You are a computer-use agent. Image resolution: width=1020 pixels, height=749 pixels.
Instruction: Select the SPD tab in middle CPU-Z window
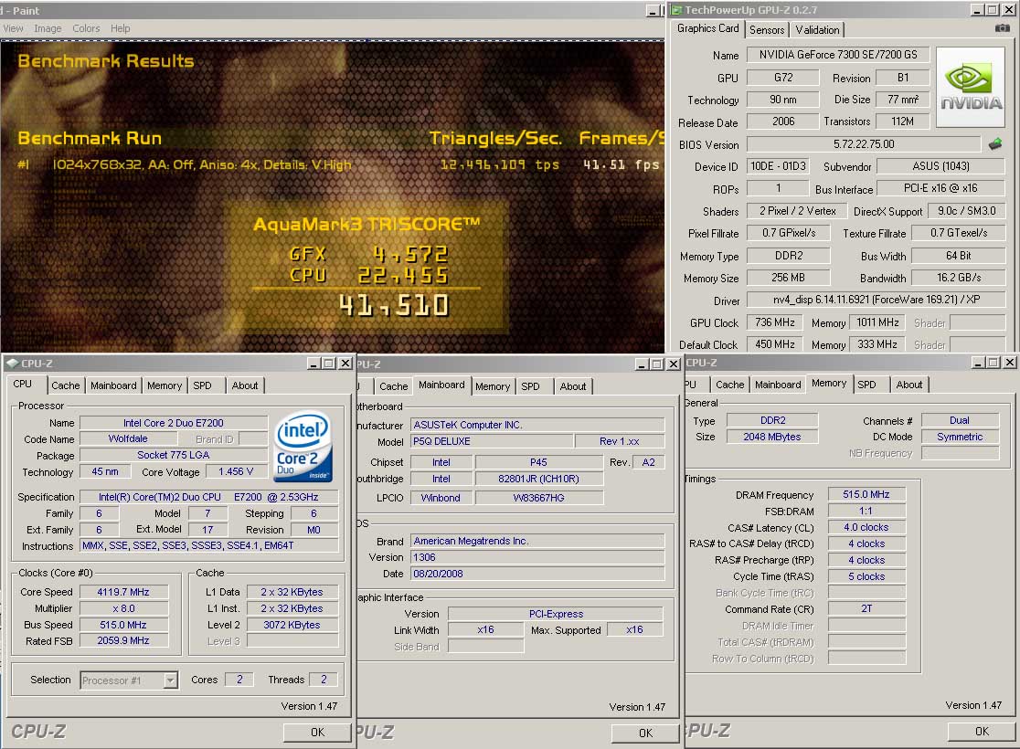pyautogui.click(x=530, y=386)
